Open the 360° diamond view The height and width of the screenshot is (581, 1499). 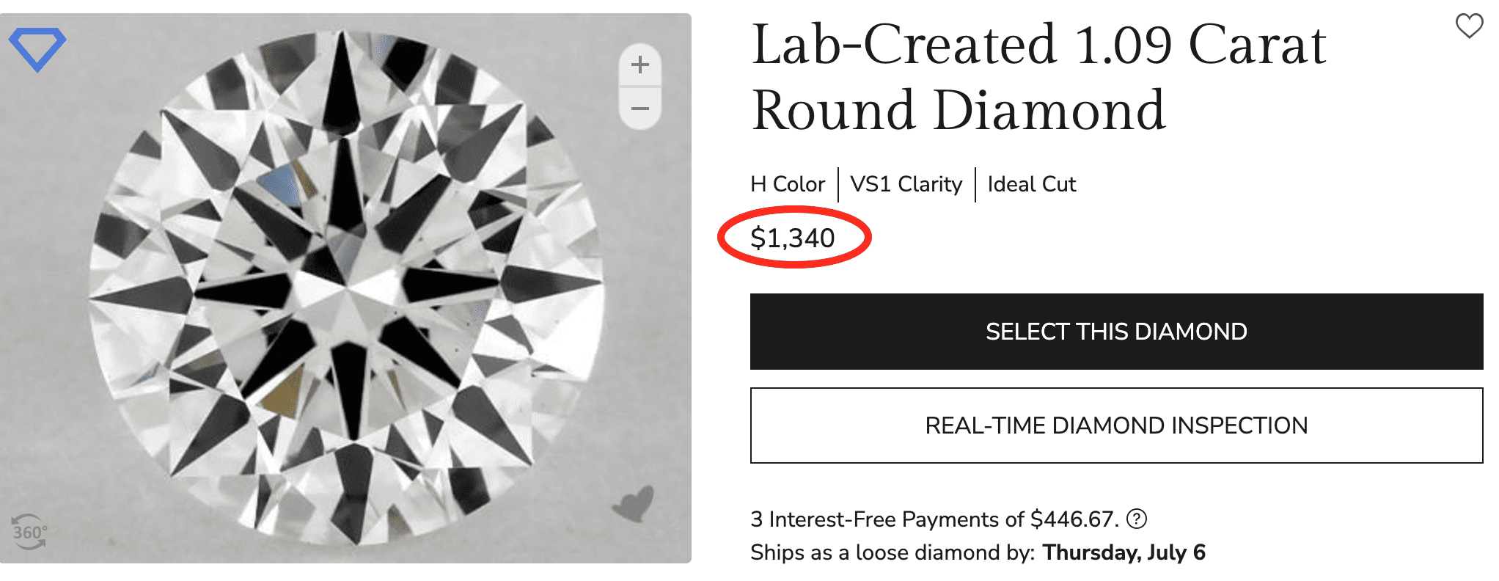coord(29,532)
